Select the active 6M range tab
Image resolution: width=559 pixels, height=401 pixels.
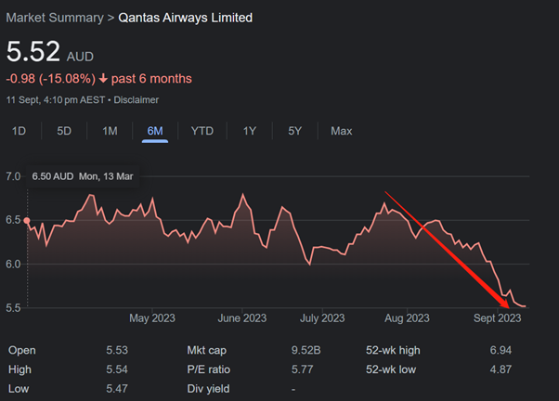tap(155, 131)
